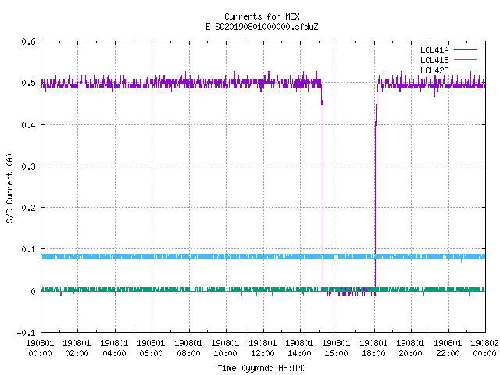Click the 190801 06:00 x-axis tick label

click(151, 348)
